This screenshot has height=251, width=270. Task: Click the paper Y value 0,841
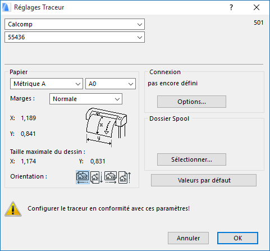(x=28, y=134)
